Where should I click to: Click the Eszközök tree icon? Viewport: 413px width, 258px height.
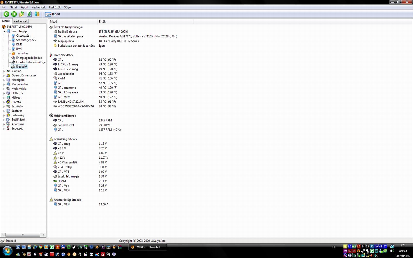coord(9,106)
